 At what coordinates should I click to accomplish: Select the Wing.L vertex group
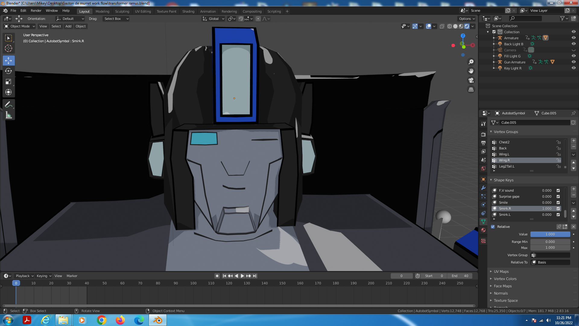(x=526, y=154)
